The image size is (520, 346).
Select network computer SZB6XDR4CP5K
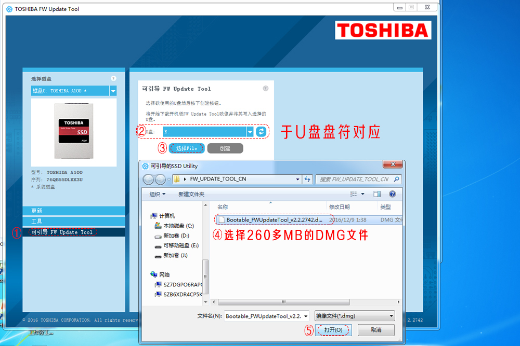click(178, 295)
